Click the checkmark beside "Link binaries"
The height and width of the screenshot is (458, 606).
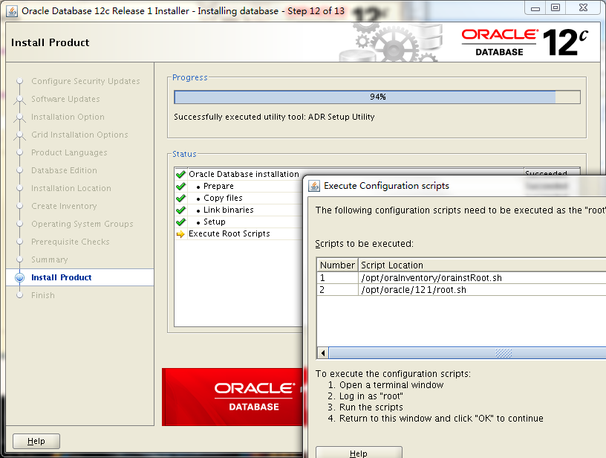pos(180,211)
